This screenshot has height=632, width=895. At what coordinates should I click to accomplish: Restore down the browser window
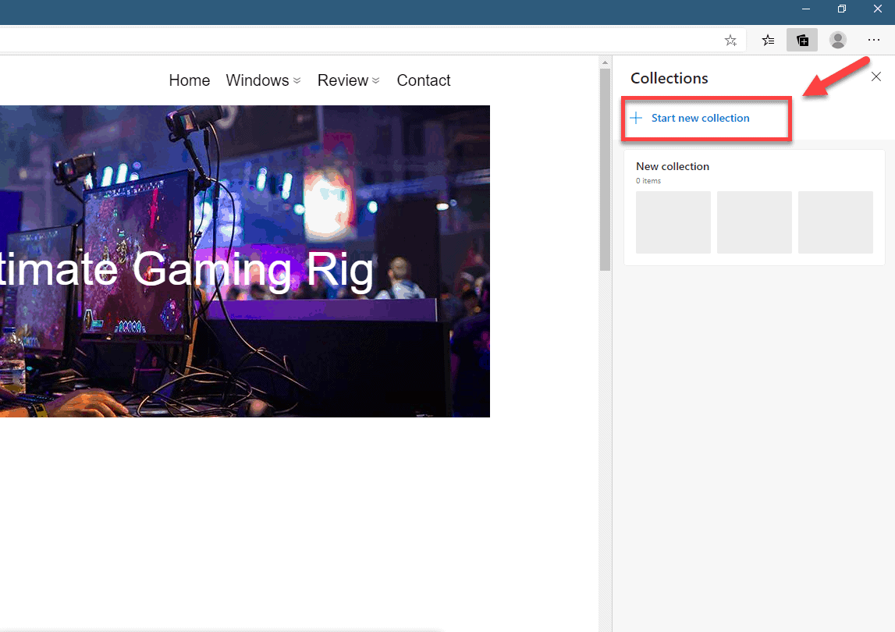[x=842, y=9]
